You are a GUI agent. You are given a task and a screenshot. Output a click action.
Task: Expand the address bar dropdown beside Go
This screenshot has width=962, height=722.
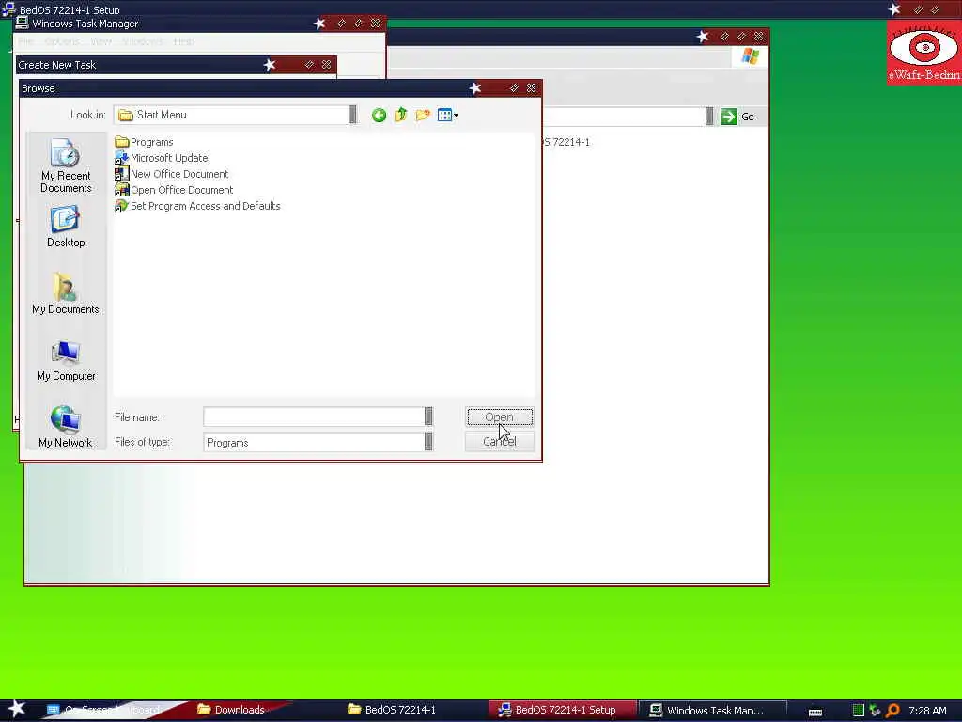(x=709, y=116)
